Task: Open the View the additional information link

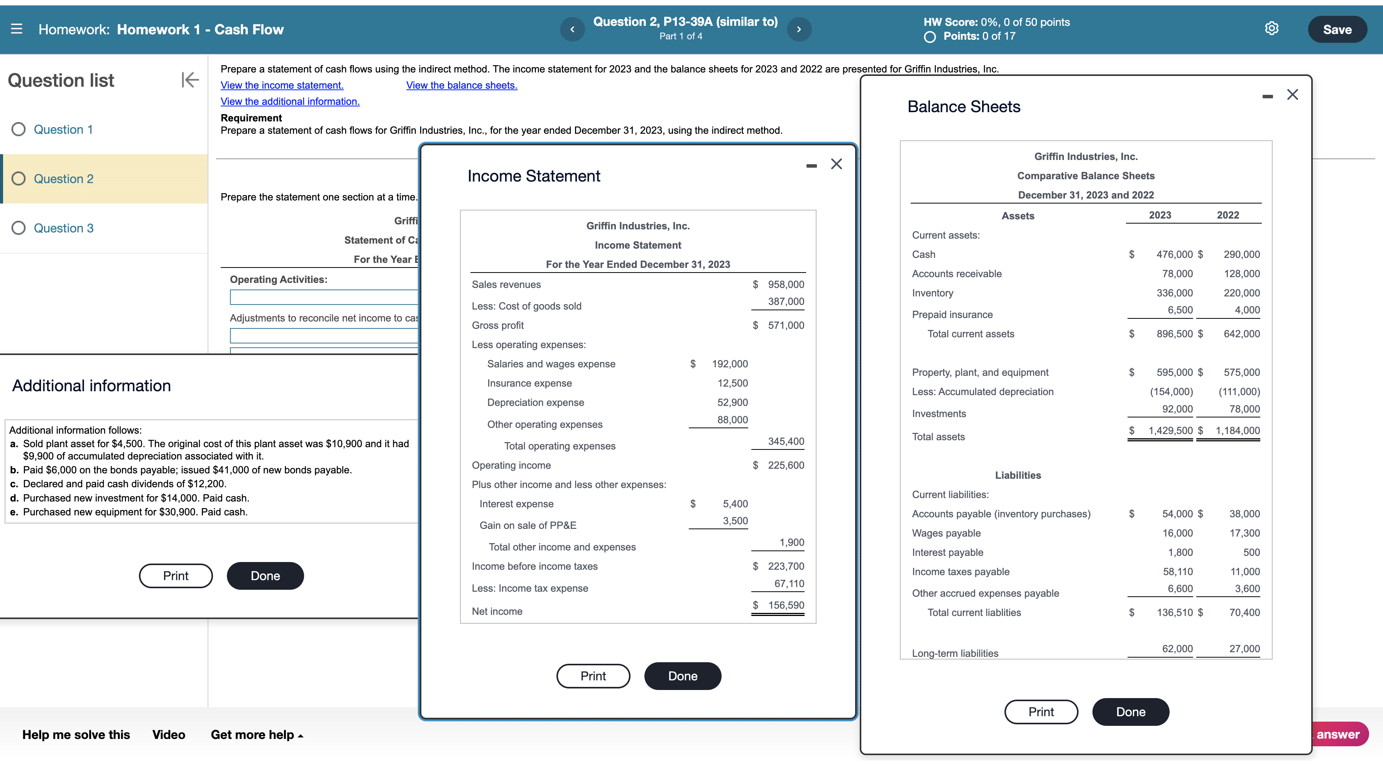Action: click(x=290, y=101)
